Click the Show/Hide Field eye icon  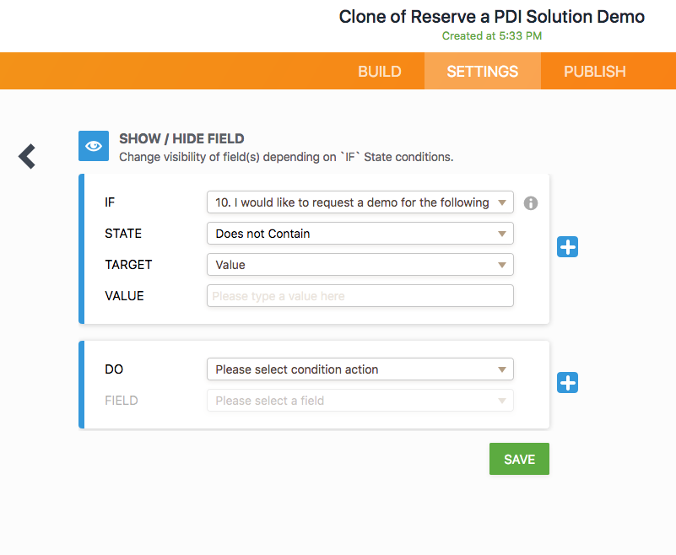(93, 146)
